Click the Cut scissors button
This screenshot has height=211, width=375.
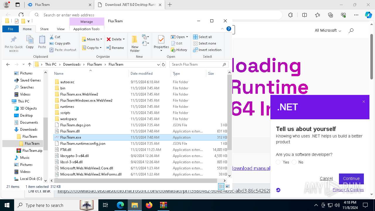55,37
